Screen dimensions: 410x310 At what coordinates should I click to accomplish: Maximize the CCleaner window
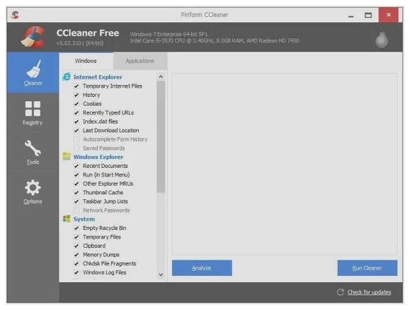pos(368,15)
